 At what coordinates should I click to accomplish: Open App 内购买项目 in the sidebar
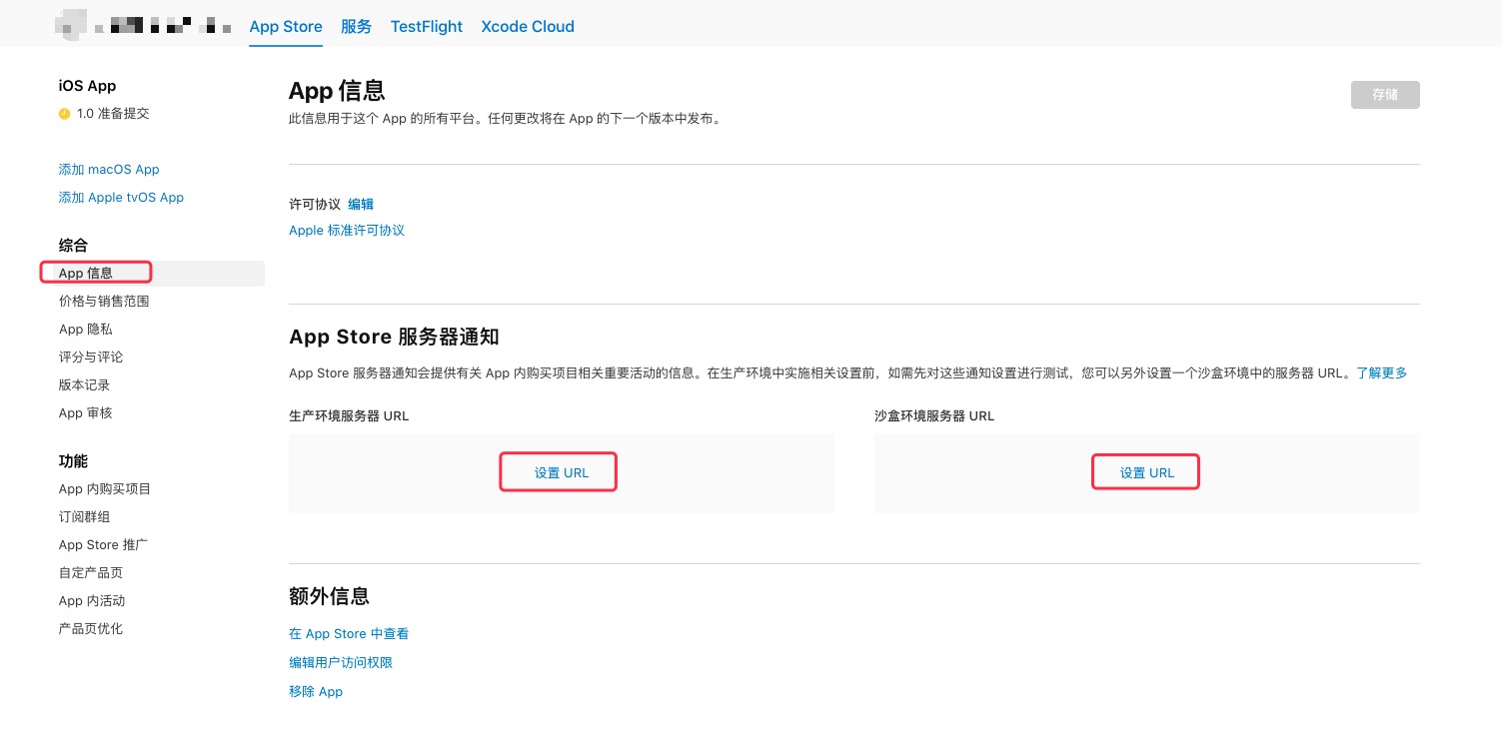pos(105,489)
